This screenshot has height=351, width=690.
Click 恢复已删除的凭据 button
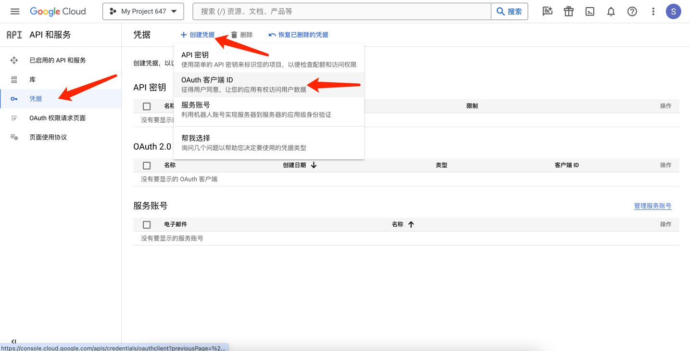(x=298, y=35)
